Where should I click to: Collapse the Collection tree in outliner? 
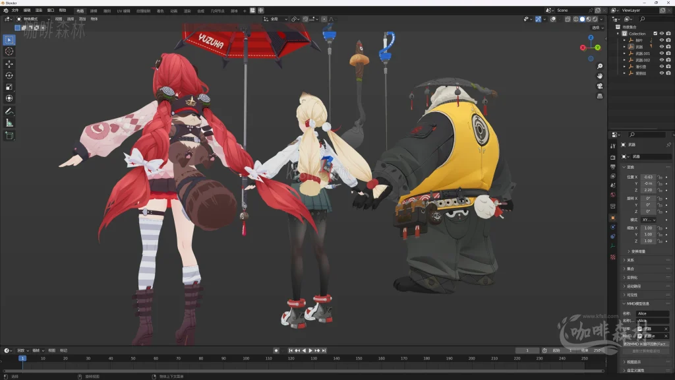(x=618, y=34)
